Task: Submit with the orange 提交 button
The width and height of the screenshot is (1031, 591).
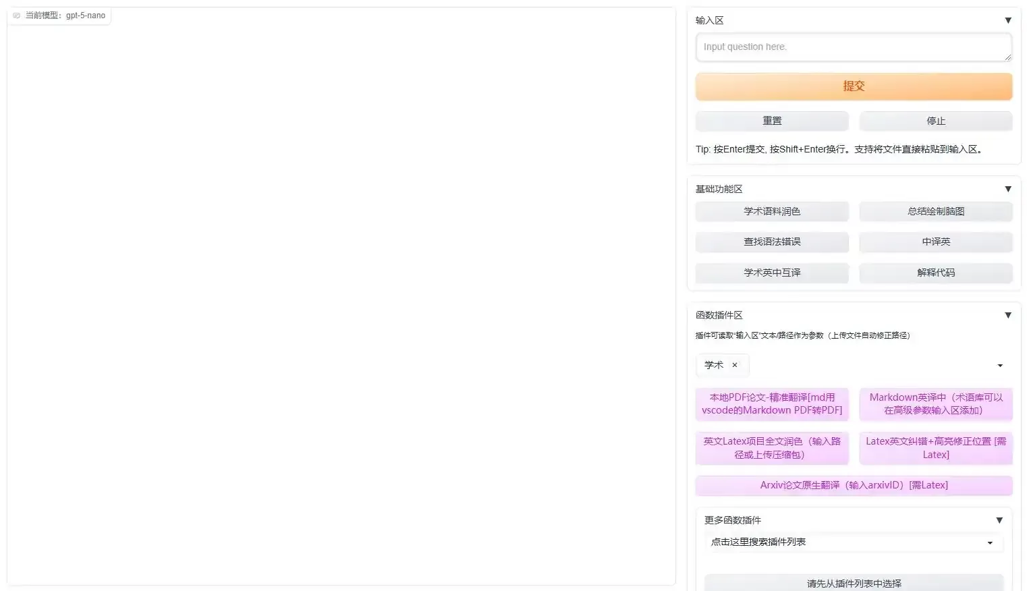Action: [854, 86]
